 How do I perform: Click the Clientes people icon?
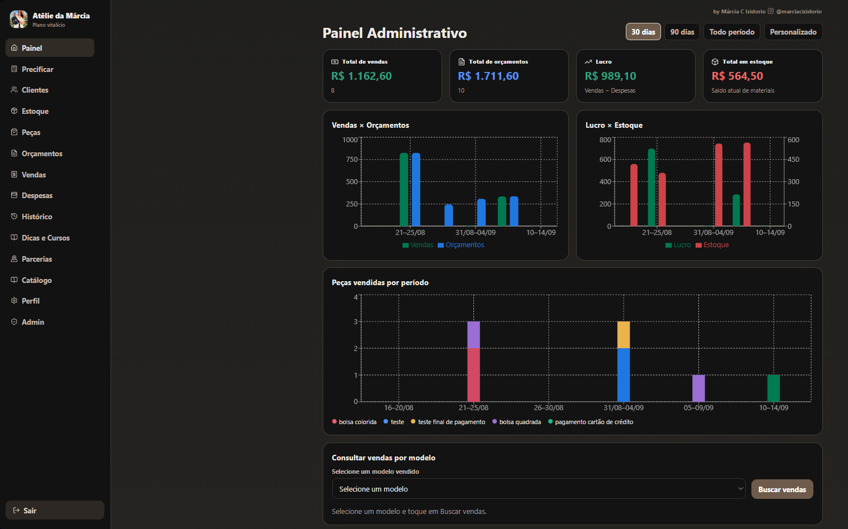pyautogui.click(x=14, y=90)
